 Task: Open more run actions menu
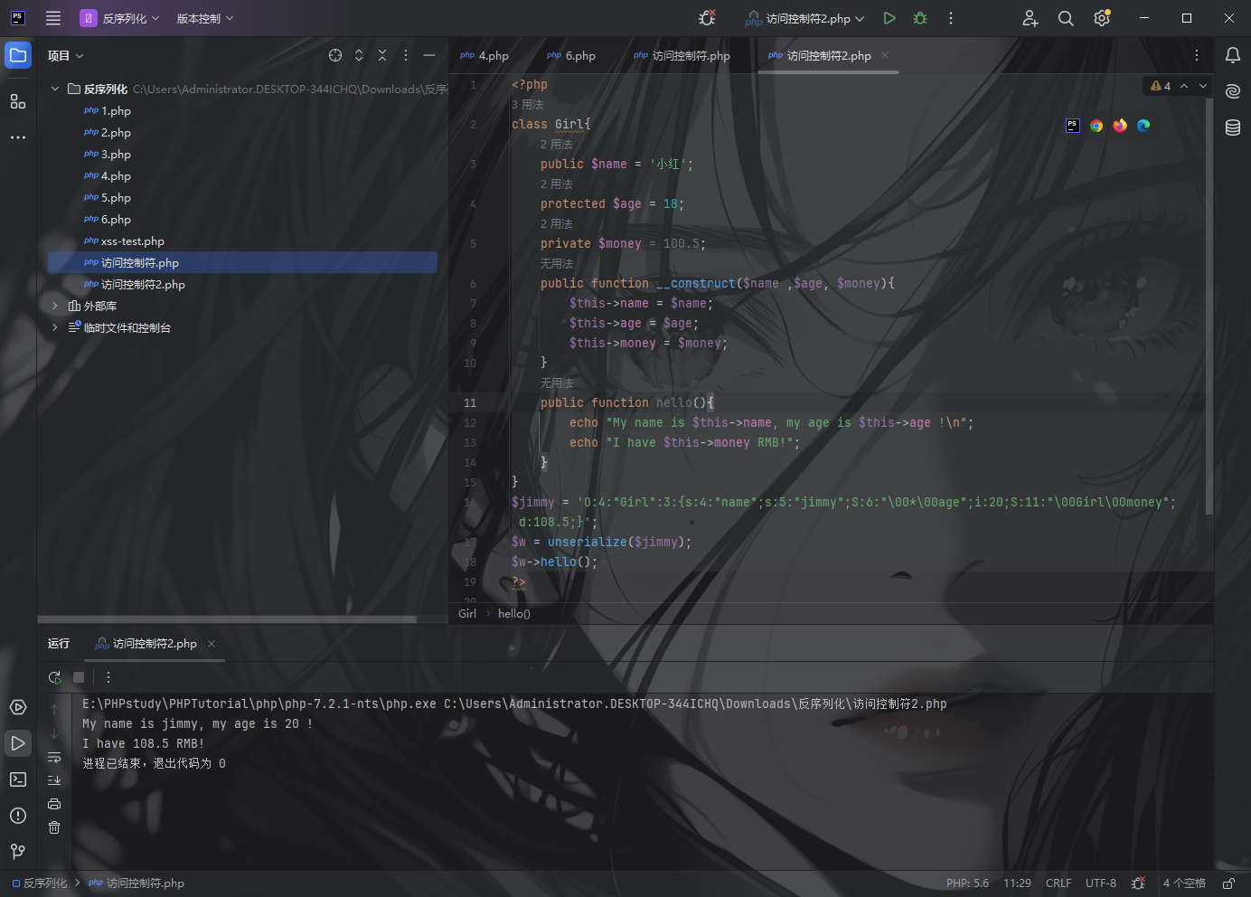pos(951,18)
